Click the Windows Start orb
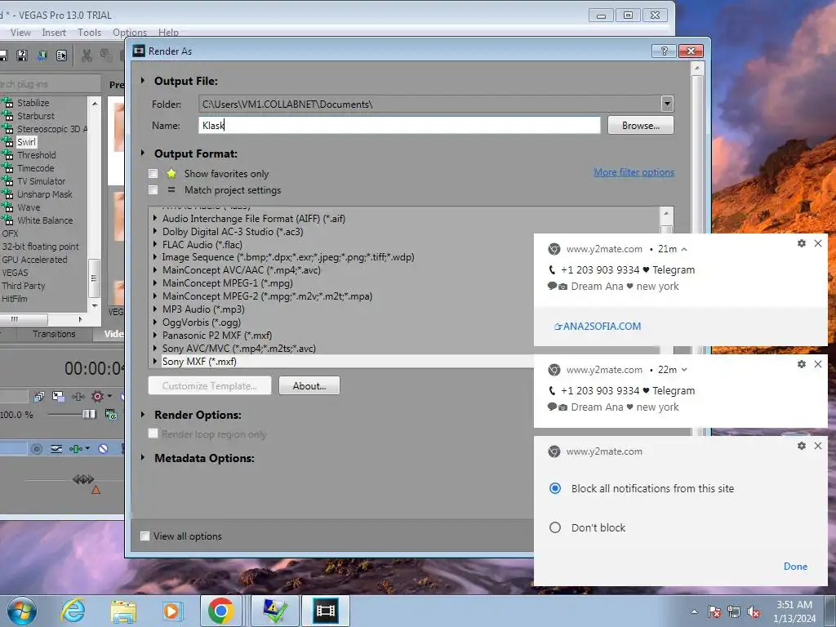The image size is (836, 627). pos(21,611)
